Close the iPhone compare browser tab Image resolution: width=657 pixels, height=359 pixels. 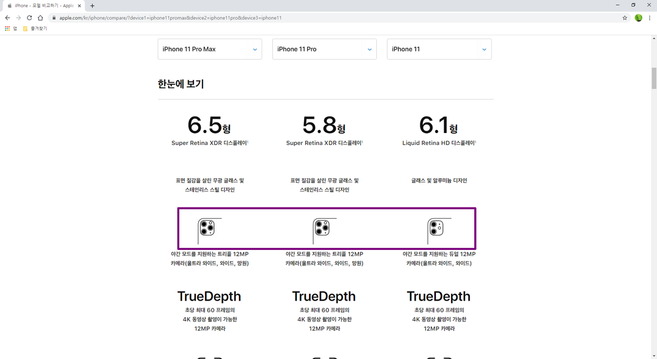pyautogui.click(x=79, y=6)
